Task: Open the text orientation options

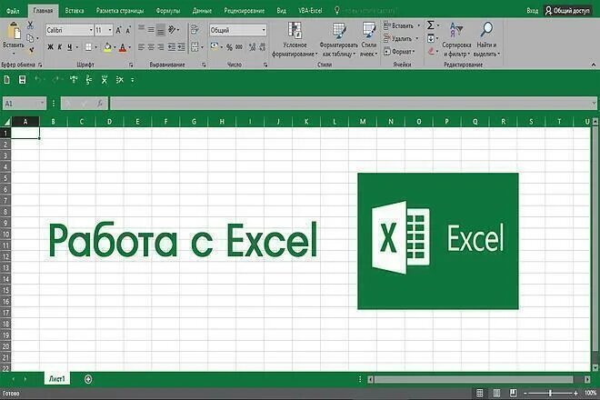Action: [172, 29]
